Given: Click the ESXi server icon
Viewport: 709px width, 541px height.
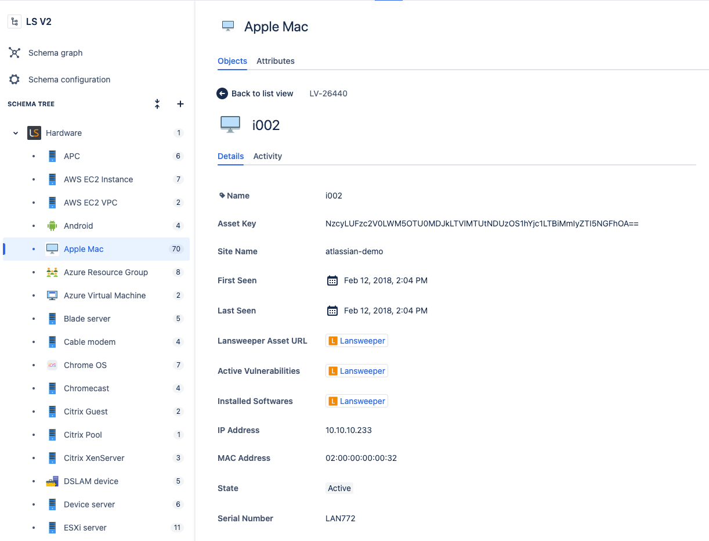Looking at the screenshot, I should coord(52,528).
